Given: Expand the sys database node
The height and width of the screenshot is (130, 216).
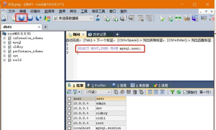Looking at the screenshot, I should coord(4,56).
